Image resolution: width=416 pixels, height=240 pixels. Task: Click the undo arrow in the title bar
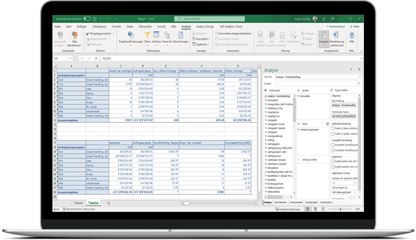[101, 19]
